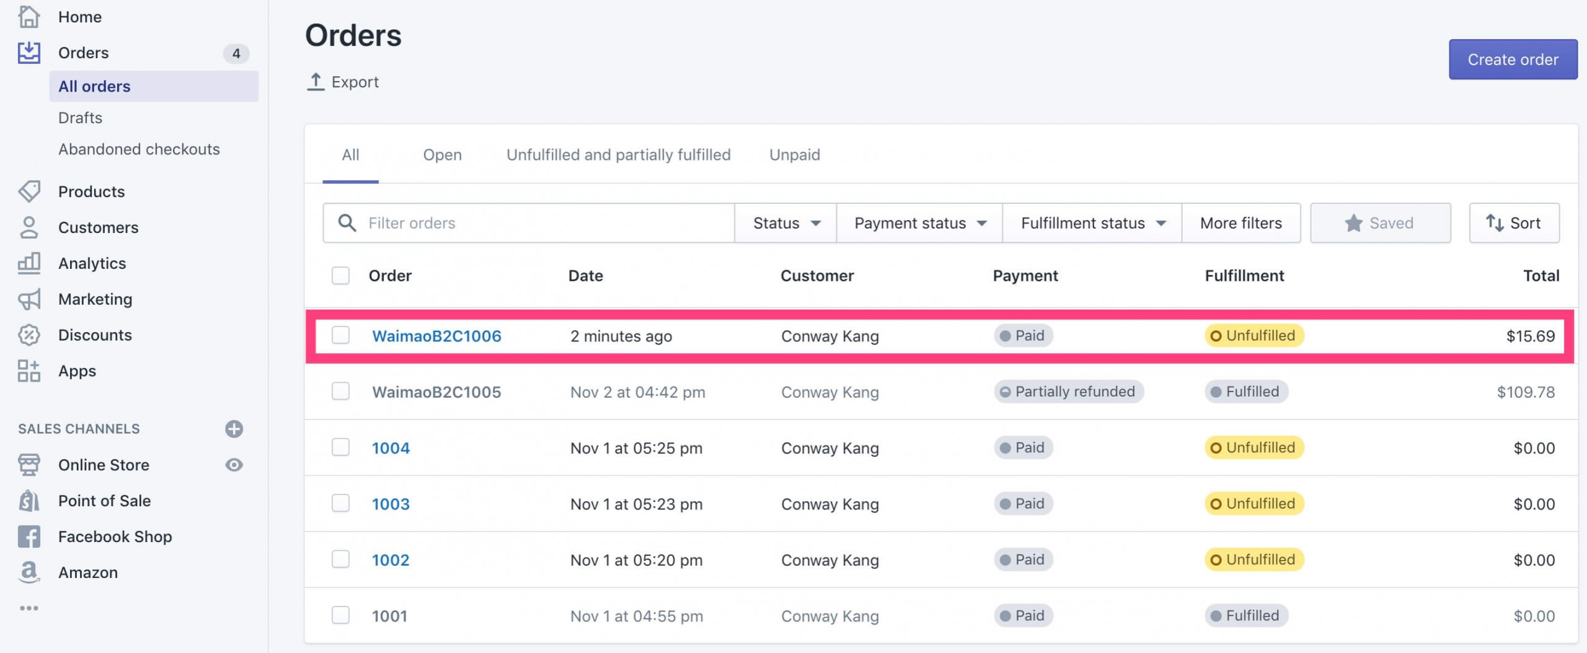Open the Status filter dropdown

(x=785, y=223)
